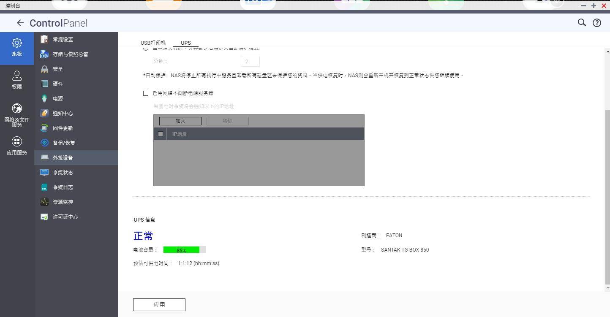This screenshot has width=610, height=317.
Task: View 系统日志 logs
Action: (63, 187)
